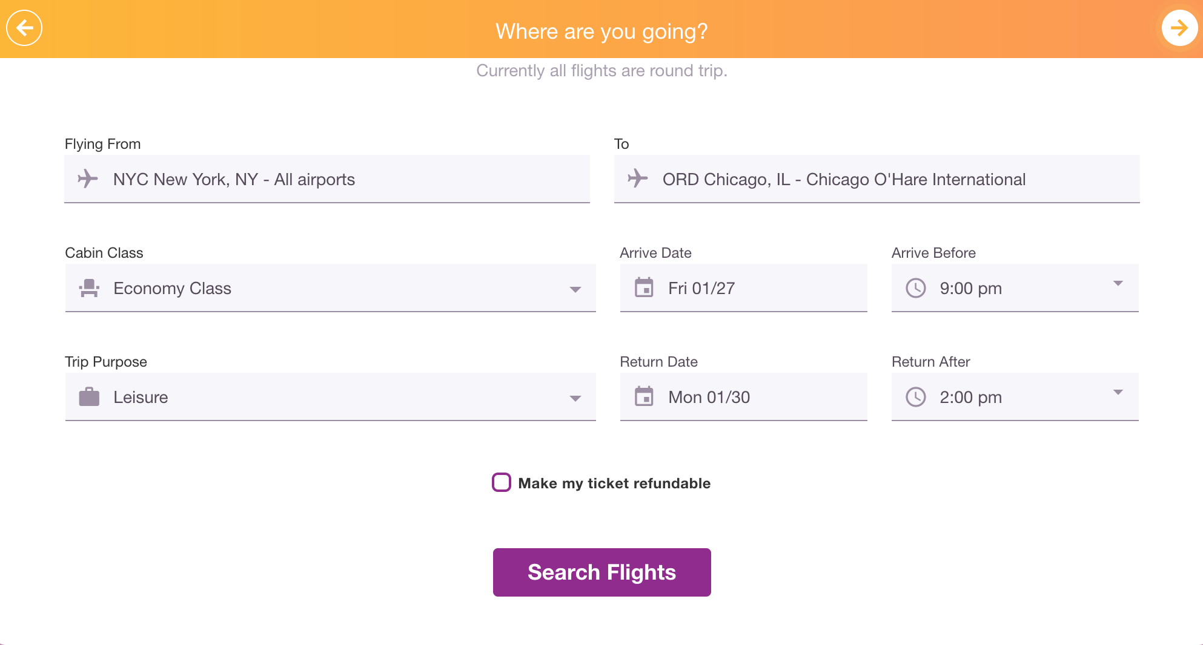The width and height of the screenshot is (1203, 645).
Task: Click the clock icon beside 9:00 pm
Action: point(915,288)
